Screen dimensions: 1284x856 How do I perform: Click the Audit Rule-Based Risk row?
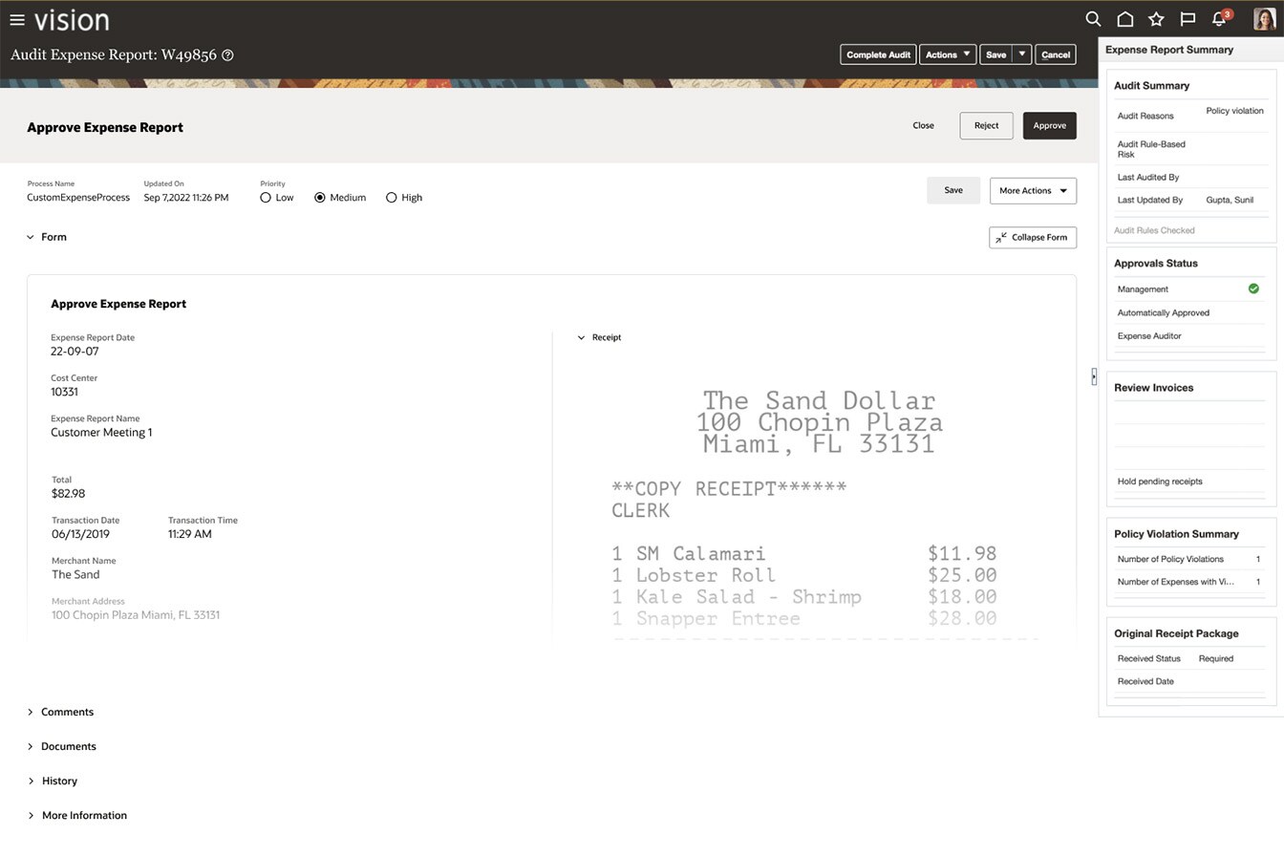click(x=1190, y=149)
